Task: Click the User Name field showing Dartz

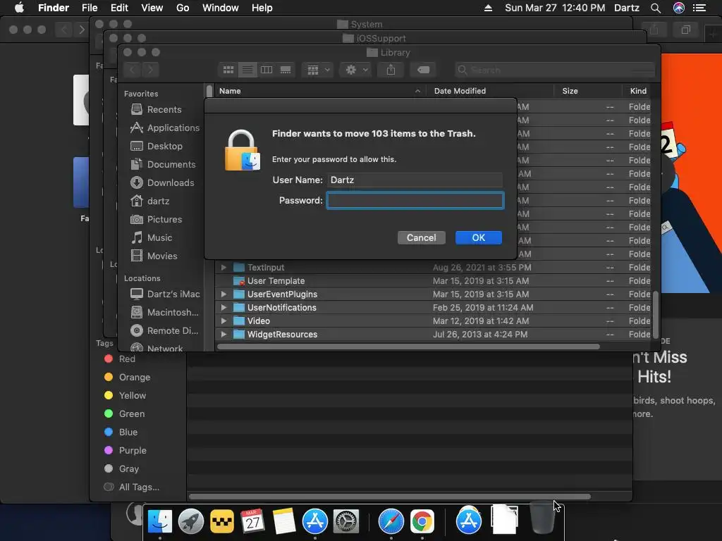Action: click(415, 180)
